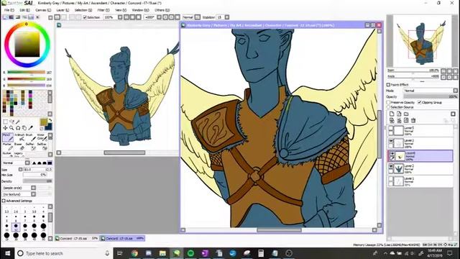Open the Layer menu
The width and height of the screenshot is (460, 259).
(x=63, y=10)
